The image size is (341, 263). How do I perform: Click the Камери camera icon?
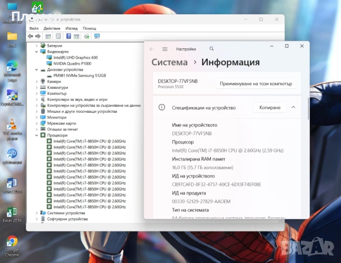tap(43, 81)
